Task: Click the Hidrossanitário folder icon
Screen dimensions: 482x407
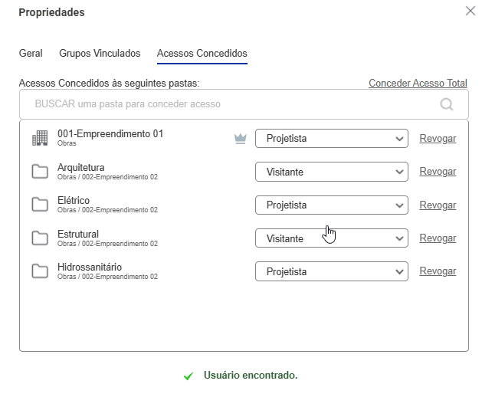Action: pos(40,271)
